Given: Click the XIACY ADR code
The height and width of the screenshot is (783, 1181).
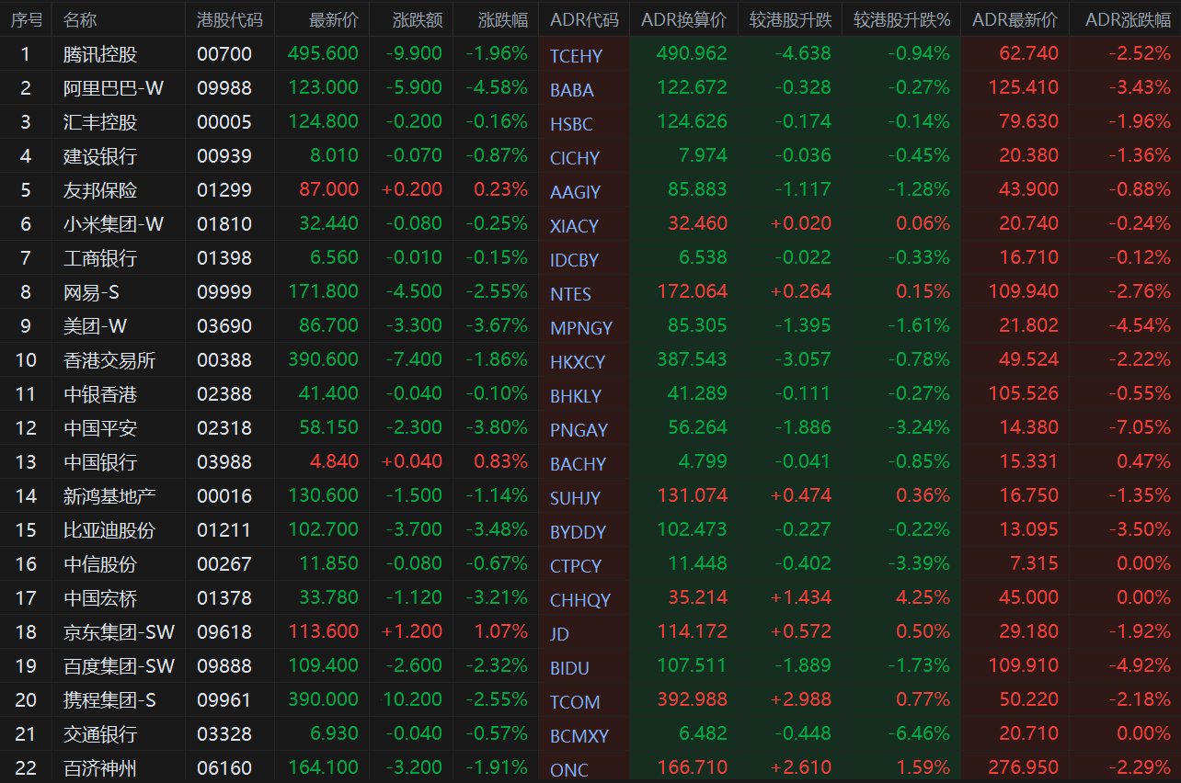Looking at the screenshot, I should tap(574, 226).
